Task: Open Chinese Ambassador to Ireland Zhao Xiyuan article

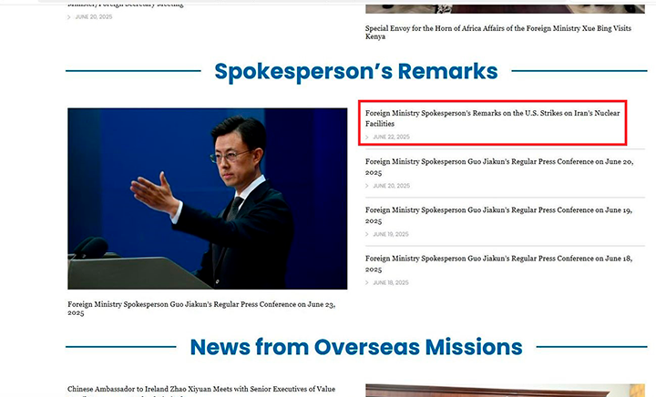Action: (201, 392)
